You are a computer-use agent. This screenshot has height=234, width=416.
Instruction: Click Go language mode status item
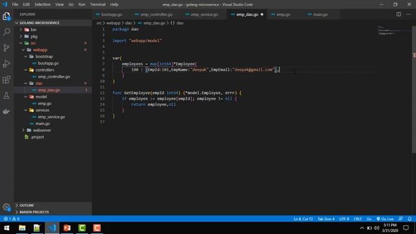[x=369, y=219]
